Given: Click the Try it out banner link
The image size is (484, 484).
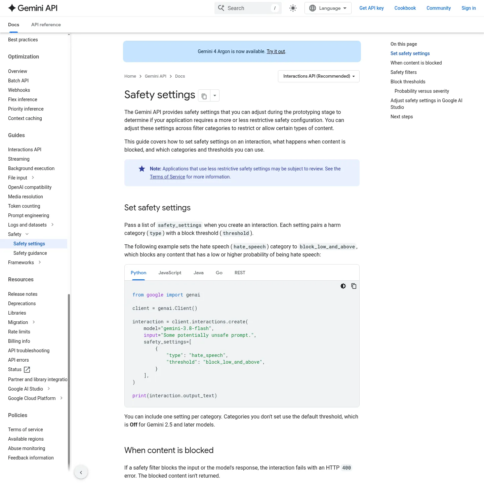Looking at the screenshot, I should [x=276, y=51].
